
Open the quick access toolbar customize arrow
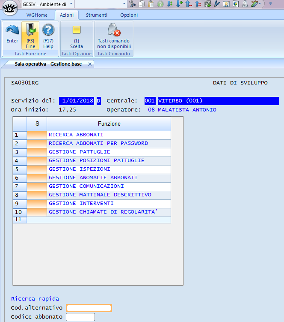coord(270,3)
